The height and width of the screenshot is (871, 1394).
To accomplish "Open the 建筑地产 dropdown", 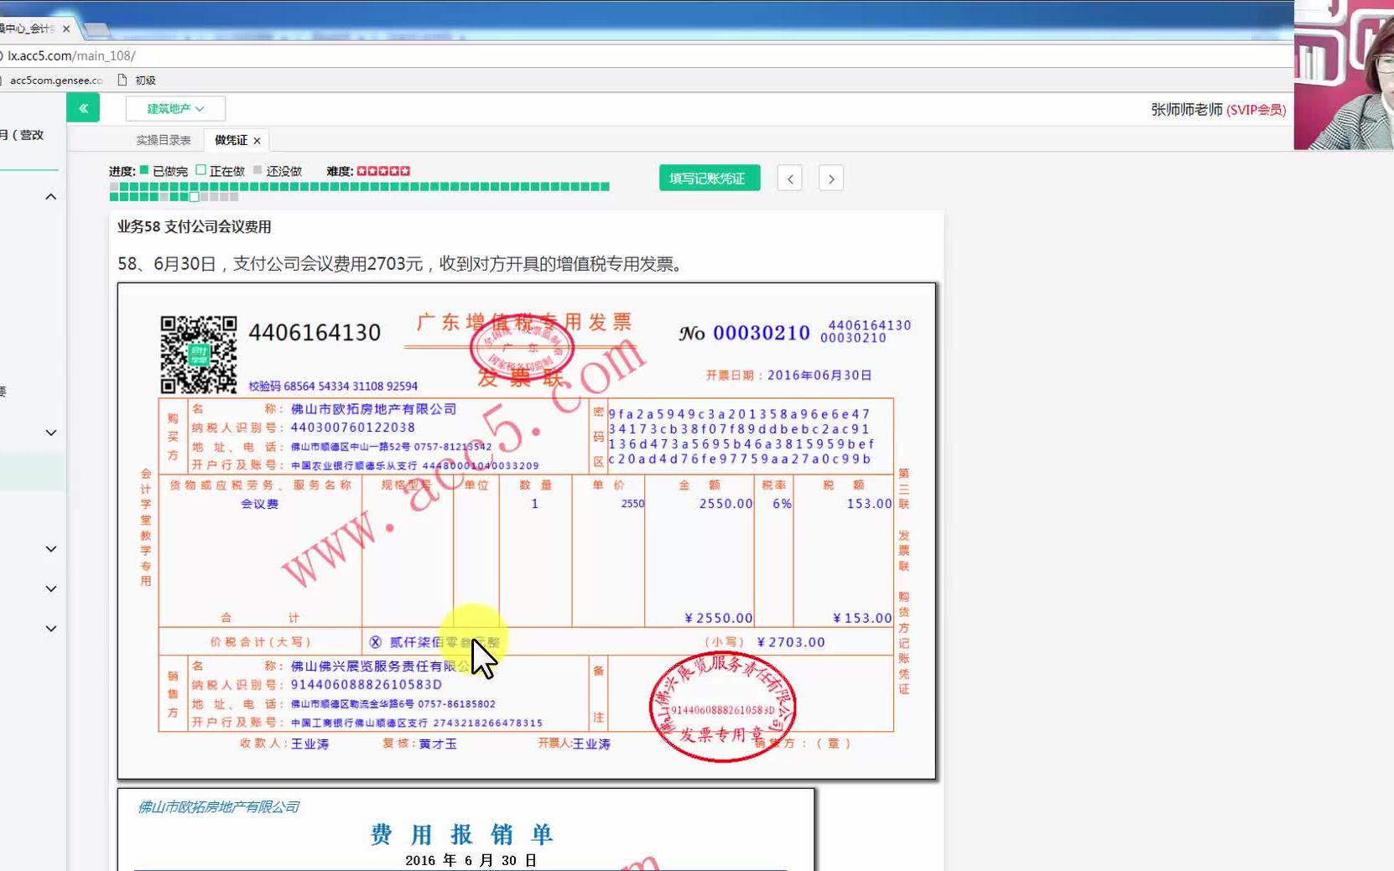I will (175, 108).
